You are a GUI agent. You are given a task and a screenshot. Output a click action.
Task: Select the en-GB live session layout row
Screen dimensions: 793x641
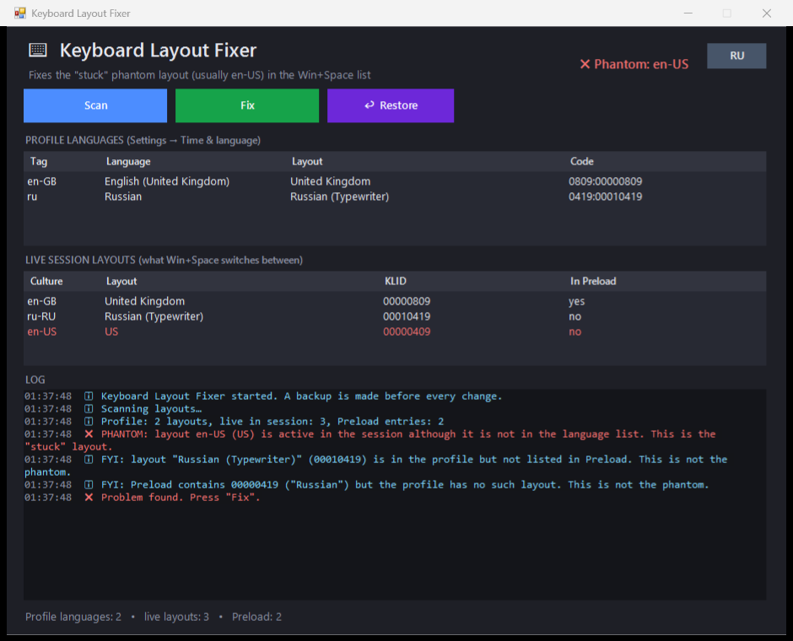coord(395,301)
